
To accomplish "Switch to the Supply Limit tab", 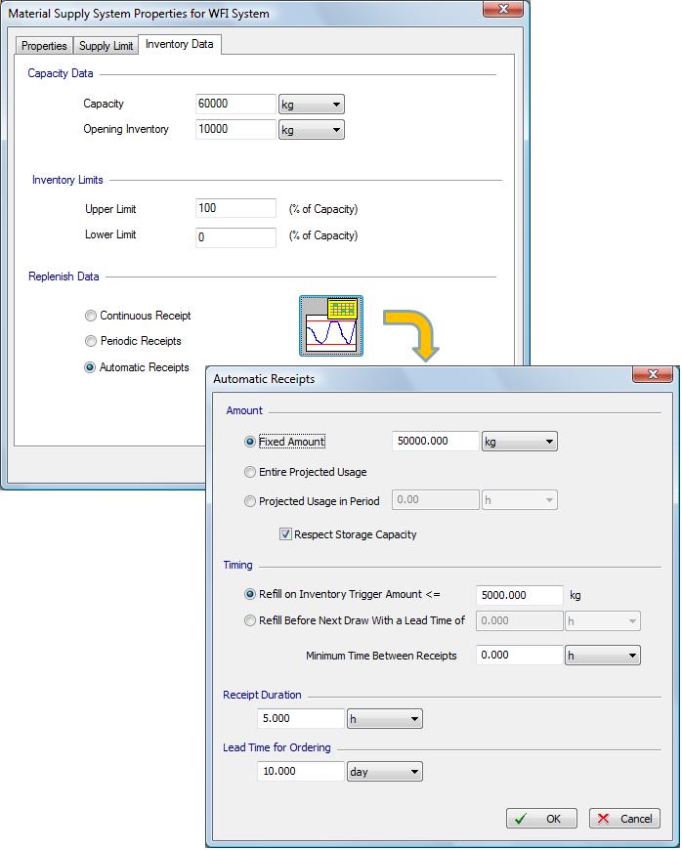I will [x=107, y=46].
